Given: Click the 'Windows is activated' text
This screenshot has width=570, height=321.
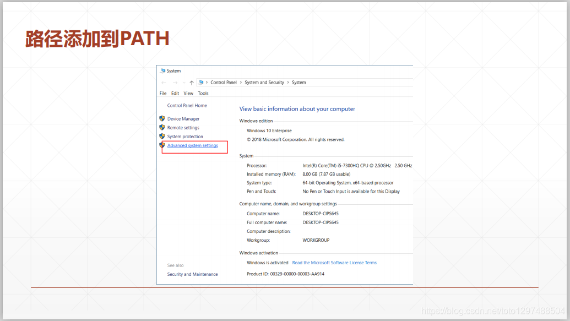Looking at the screenshot, I should click(x=267, y=263).
